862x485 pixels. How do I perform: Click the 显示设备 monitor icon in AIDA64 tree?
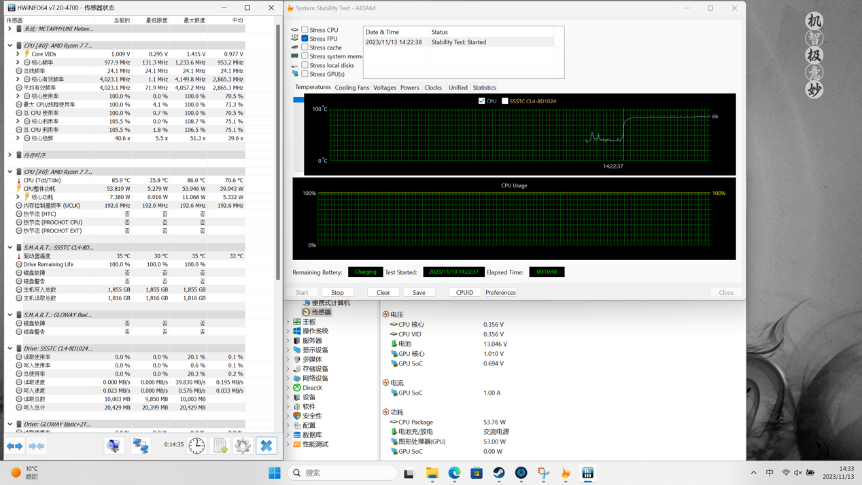(x=297, y=350)
